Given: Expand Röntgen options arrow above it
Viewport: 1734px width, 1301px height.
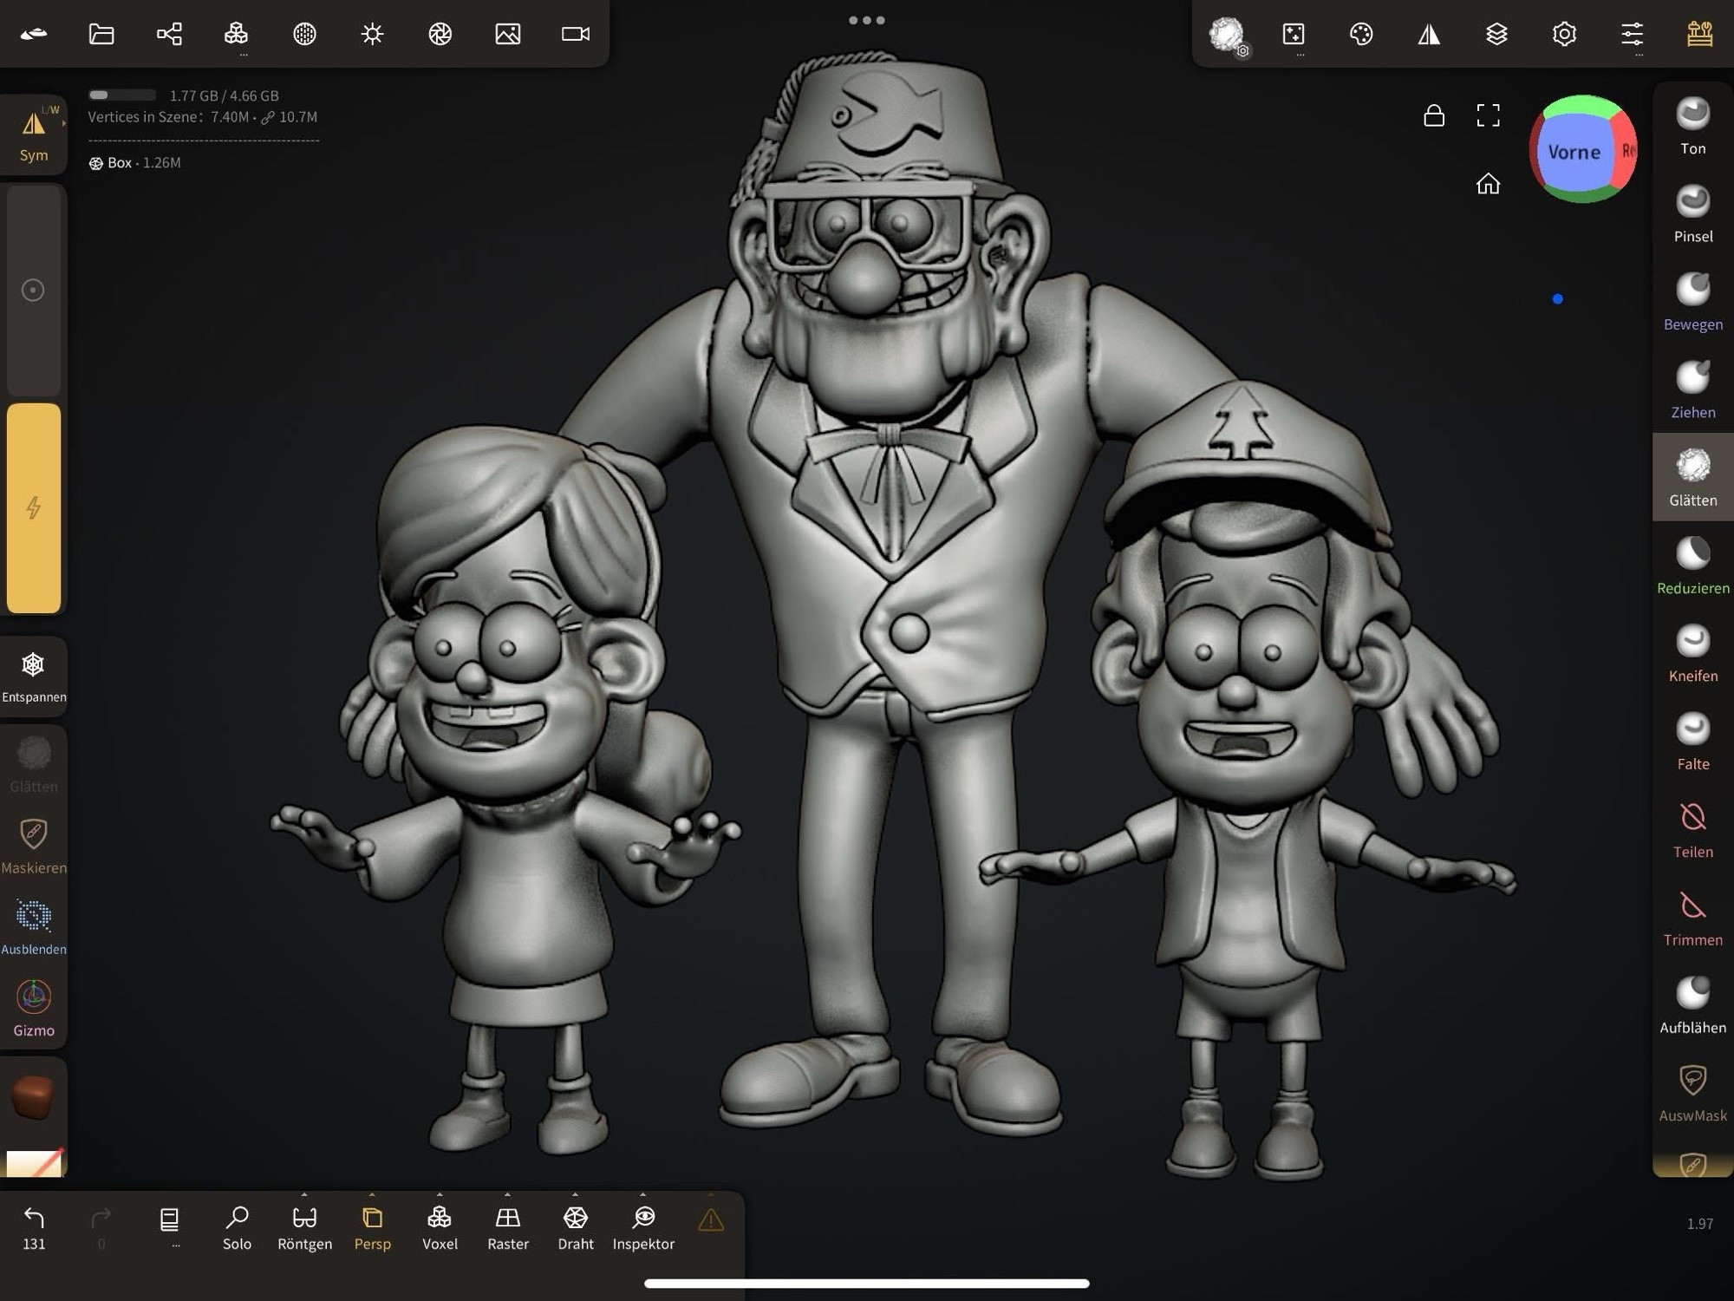Looking at the screenshot, I should click(x=304, y=1194).
